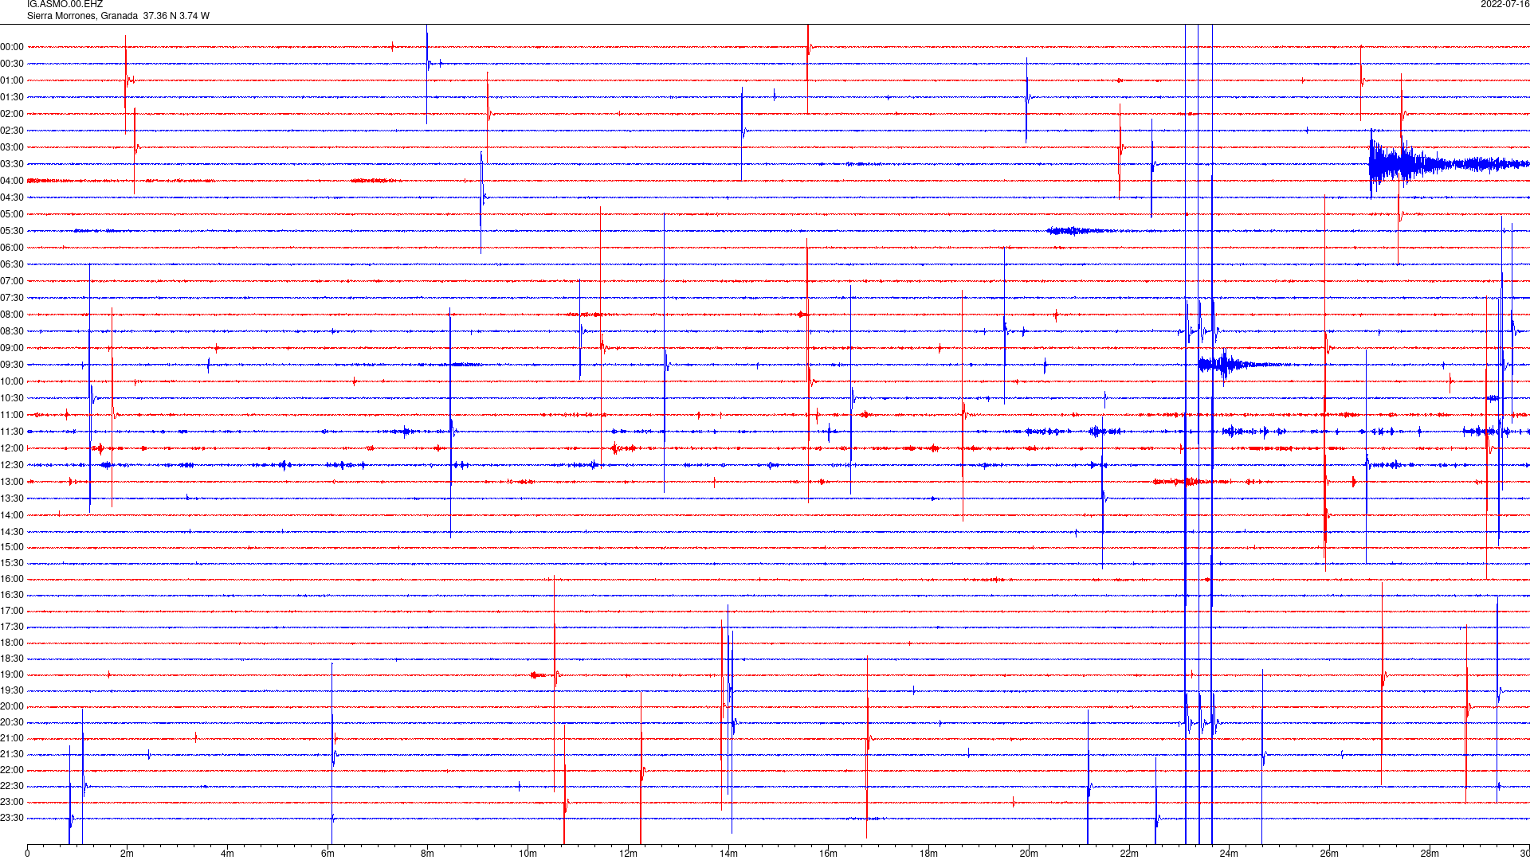Click the 26m tick on time axis
This screenshot has height=860, width=1530.
tap(1329, 854)
